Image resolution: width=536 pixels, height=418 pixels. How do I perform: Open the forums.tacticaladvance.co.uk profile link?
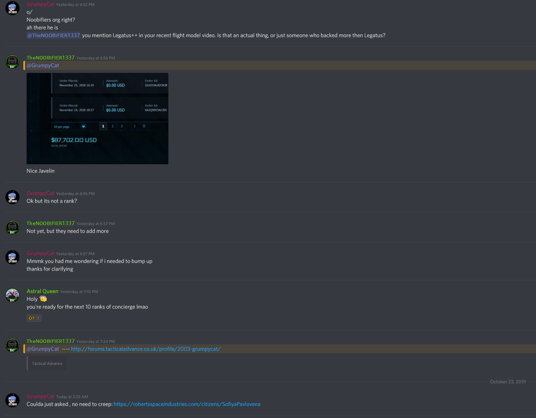coord(146,349)
